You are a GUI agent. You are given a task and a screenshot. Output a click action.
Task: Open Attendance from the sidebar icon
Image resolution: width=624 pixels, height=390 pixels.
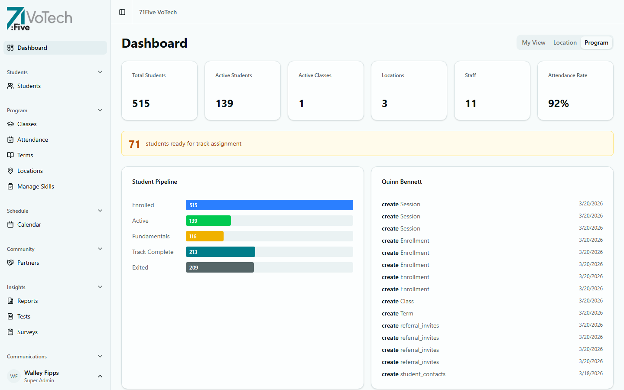[10, 140]
